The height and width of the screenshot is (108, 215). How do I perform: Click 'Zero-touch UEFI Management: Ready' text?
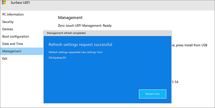[x=85, y=25]
